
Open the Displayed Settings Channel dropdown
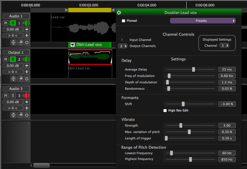click(225, 46)
